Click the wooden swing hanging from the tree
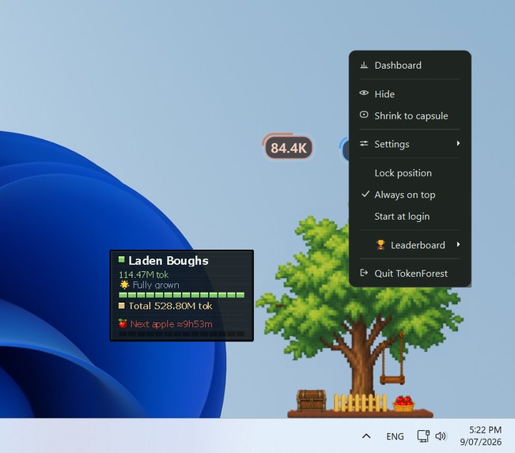 click(x=392, y=380)
